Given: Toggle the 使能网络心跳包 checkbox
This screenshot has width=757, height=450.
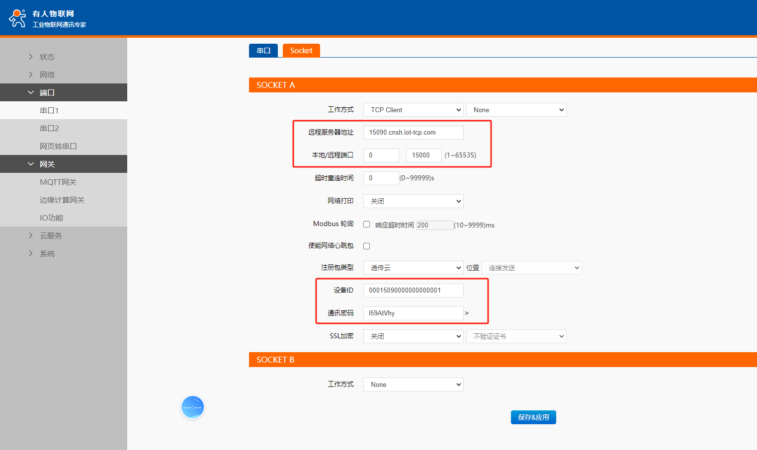Looking at the screenshot, I should (x=367, y=246).
